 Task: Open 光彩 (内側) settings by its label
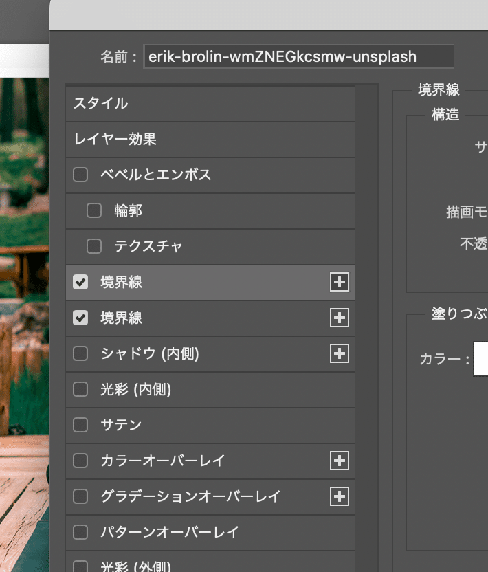(x=136, y=389)
